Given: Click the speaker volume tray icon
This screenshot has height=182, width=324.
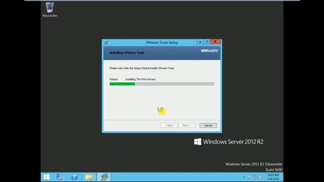Looking at the screenshot, I should 261,177.
